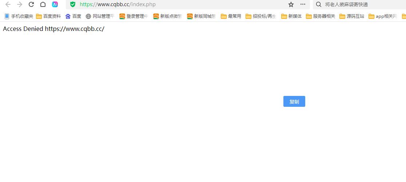Bookmark this page with the star icon
This screenshot has height=182, width=406.
coord(291,4)
